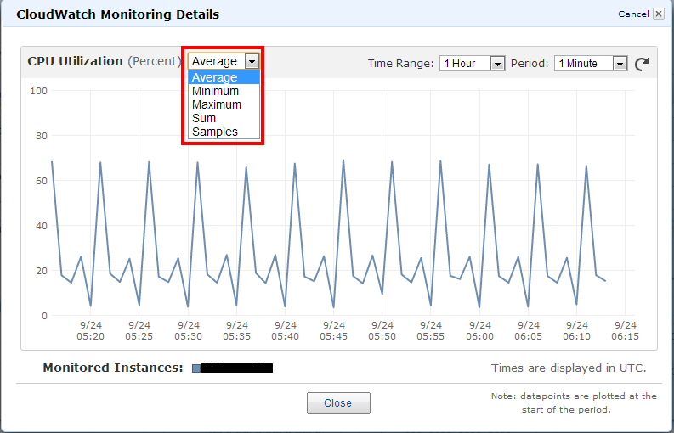The height and width of the screenshot is (433, 674).
Task: Click the CPU Utilization title
Action: click(76, 61)
